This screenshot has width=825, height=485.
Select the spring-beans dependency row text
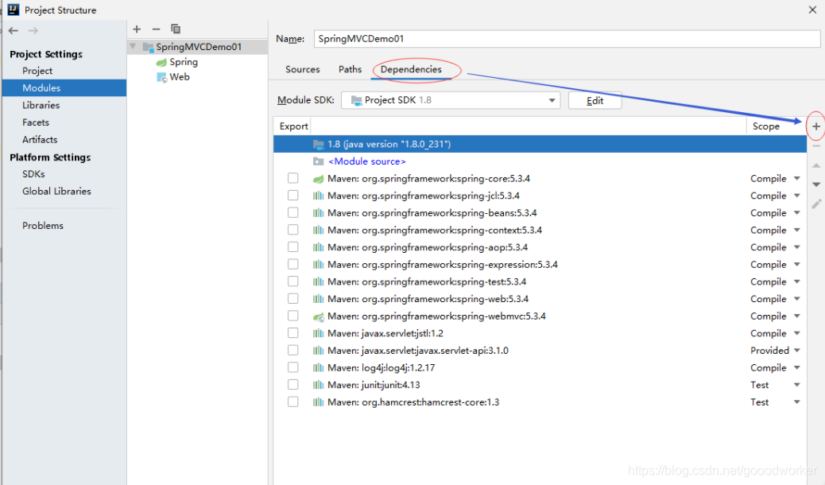click(432, 213)
